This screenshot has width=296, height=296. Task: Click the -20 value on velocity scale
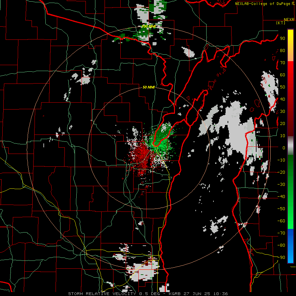pos(281,172)
